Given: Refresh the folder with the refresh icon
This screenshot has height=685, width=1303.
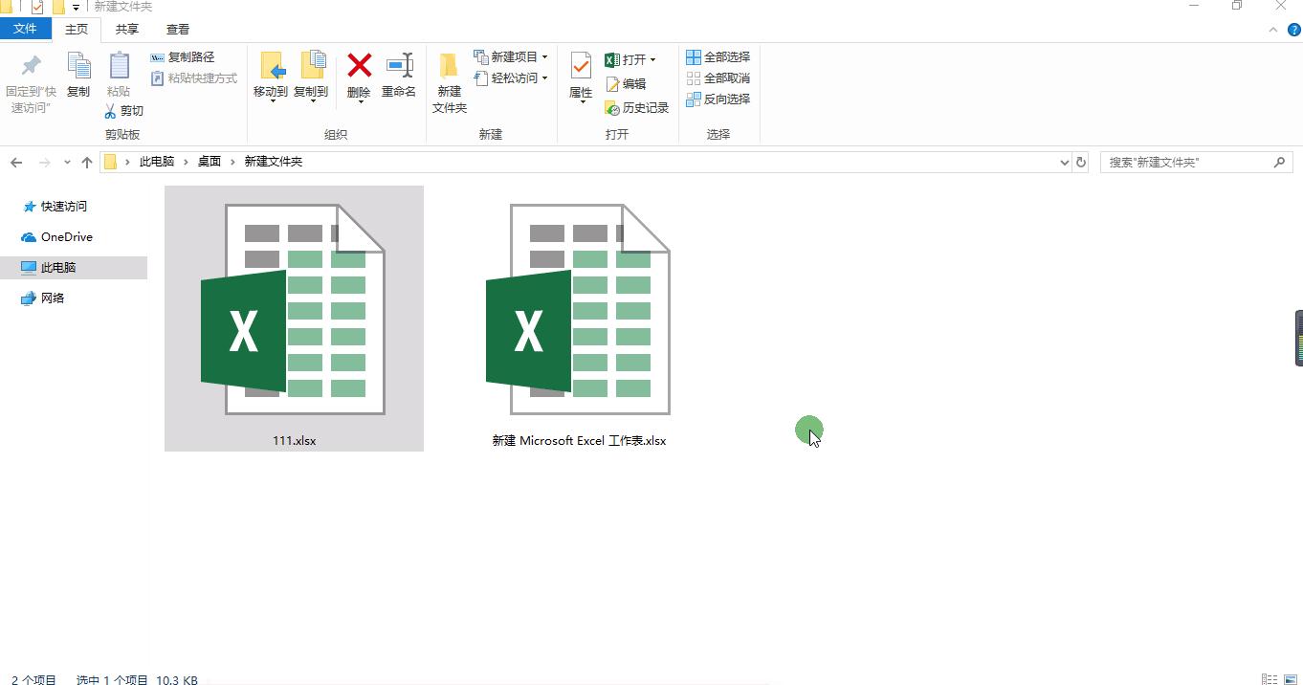Looking at the screenshot, I should click(x=1081, y=162).
